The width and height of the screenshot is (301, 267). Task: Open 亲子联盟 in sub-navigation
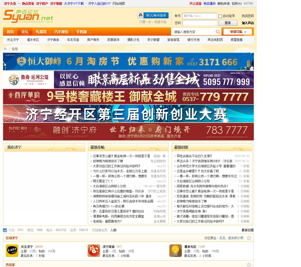pyautogui.click(x=153, y=40)
